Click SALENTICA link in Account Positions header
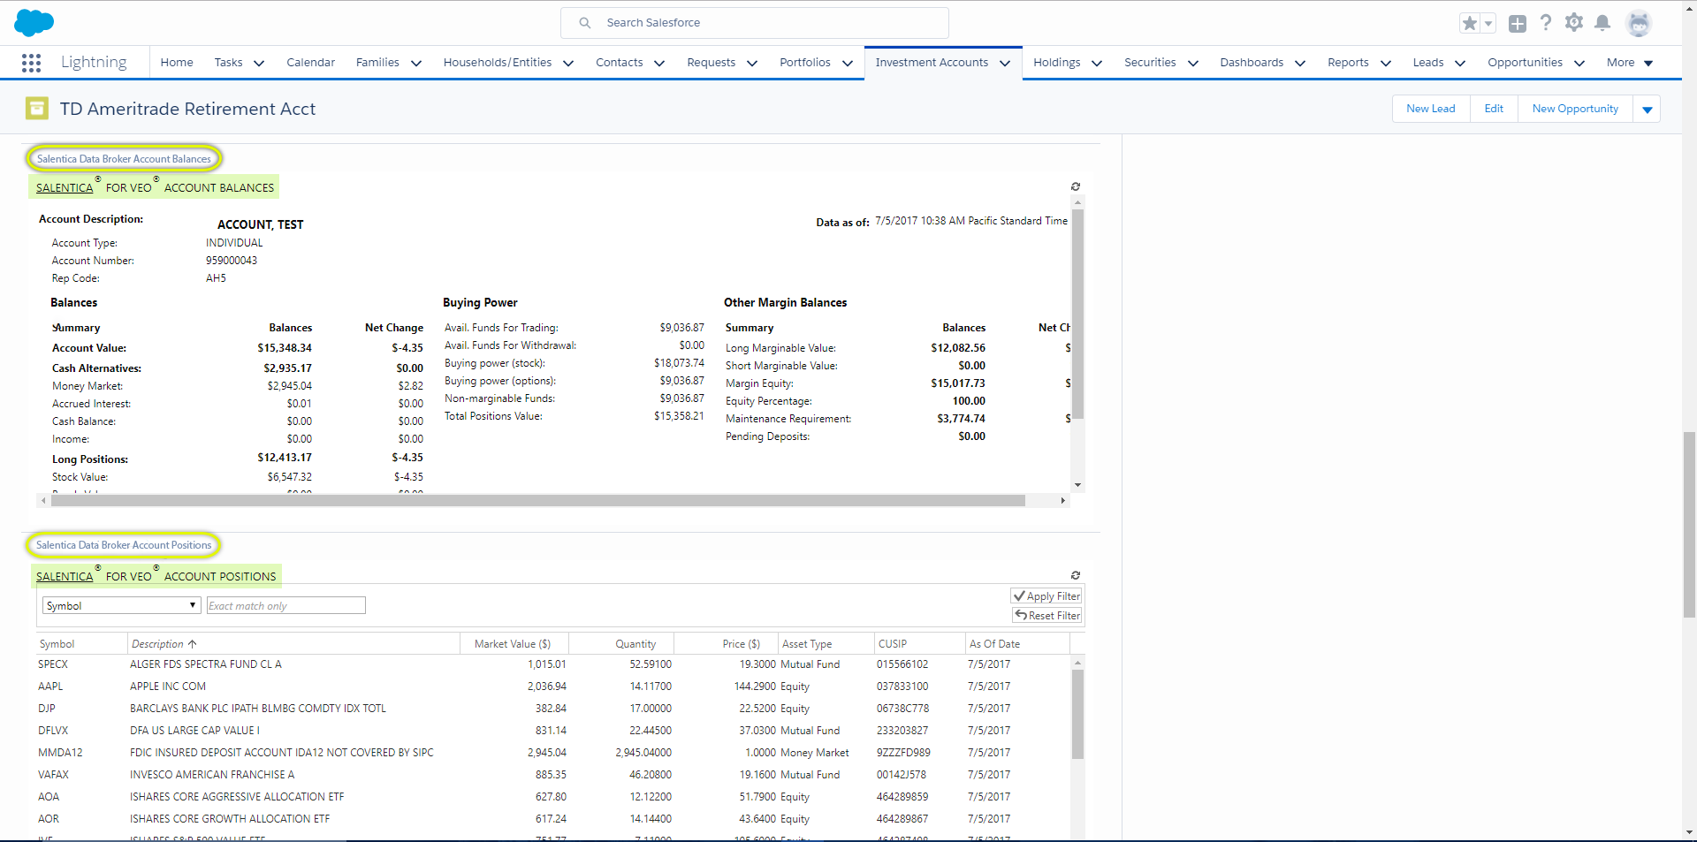 (65, 576)
